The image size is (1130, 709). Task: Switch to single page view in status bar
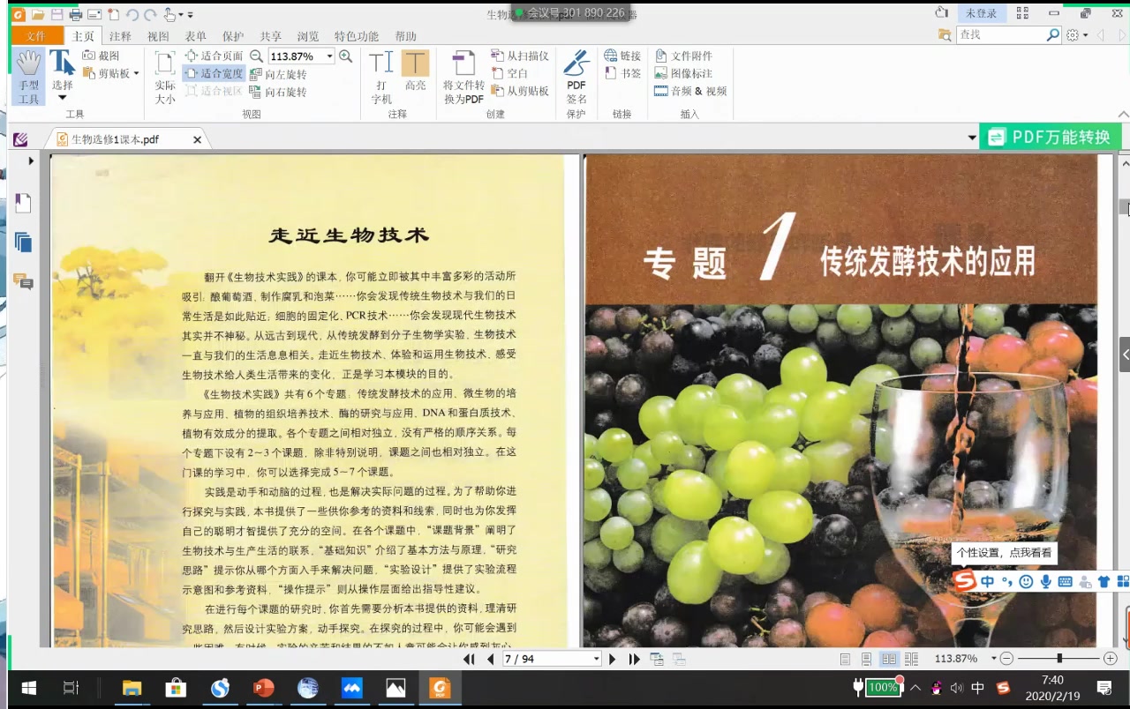tap(845, 658)
